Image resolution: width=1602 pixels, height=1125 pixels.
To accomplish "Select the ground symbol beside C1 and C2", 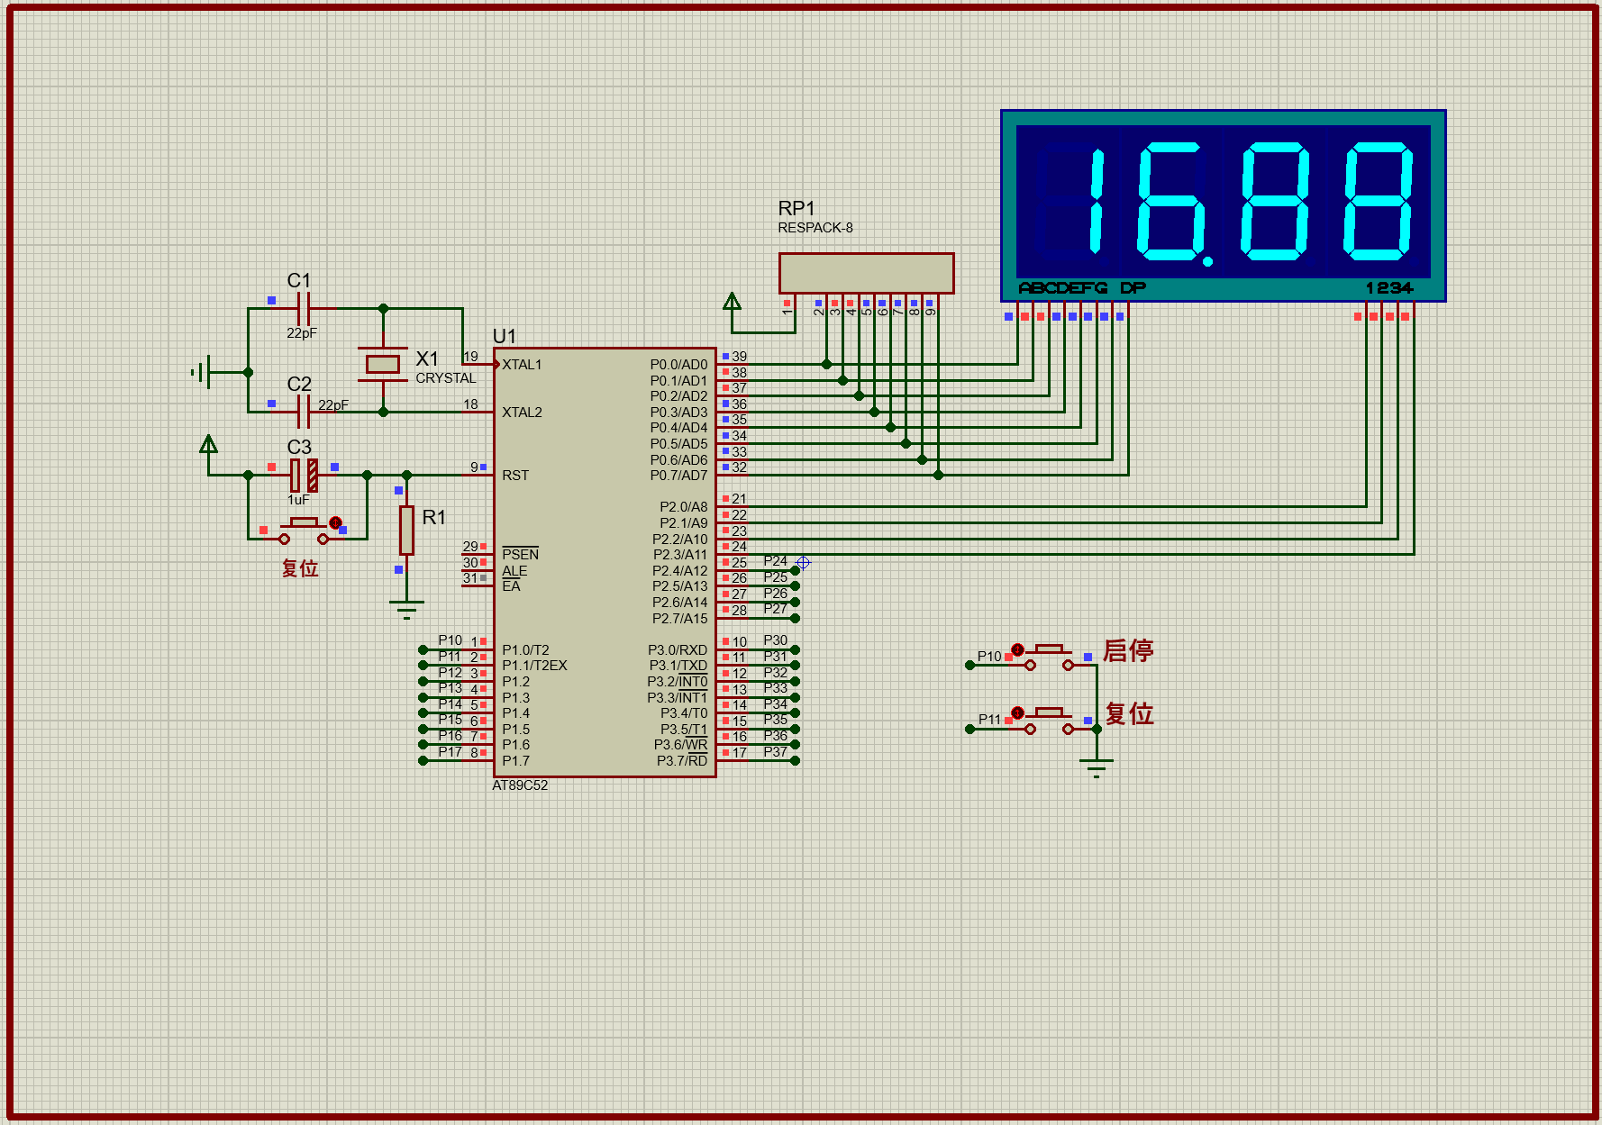I will pyautogui.click(x=203, y=371).
